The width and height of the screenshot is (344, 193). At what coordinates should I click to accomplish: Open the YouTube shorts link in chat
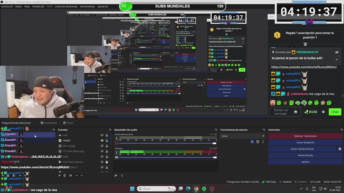pyautogui.click(x=304, y=67)
